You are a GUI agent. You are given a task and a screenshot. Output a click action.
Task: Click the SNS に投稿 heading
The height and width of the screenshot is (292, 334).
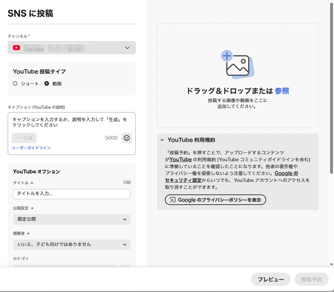(30, 13)
